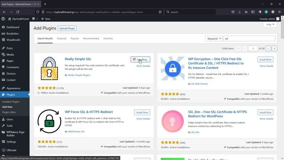The width and height of the screenshot is (284, 160).
Task: Open a new browser tab
Action: coord(45,4)
